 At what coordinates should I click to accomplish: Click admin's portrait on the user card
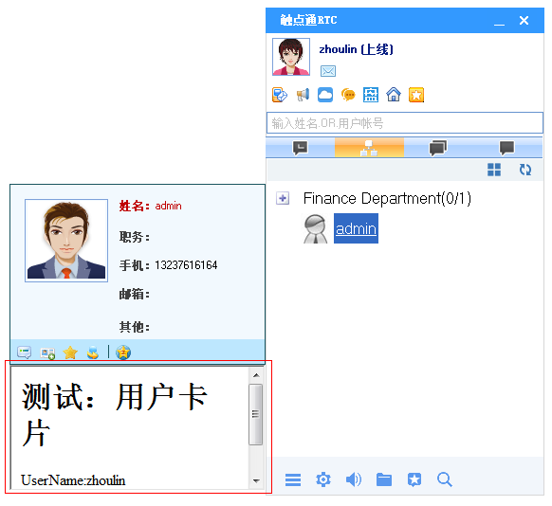[x=66, y=241]
